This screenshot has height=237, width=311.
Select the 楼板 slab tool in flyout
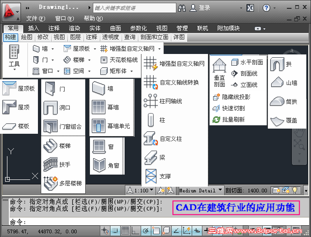(16, 126)
